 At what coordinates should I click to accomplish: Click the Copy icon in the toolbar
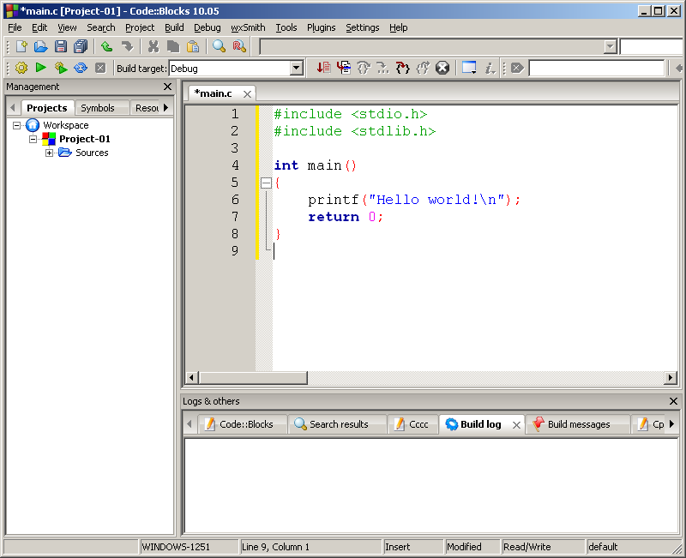tap(173, 46)
